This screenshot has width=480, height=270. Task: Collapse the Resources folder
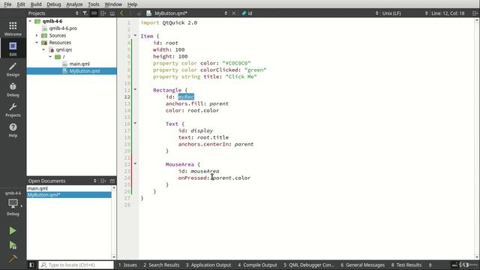pyautogui.click(x=37, y=43)
